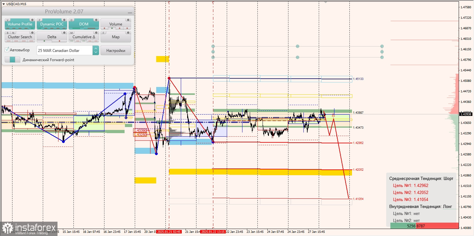
Task: Click Цель №1: 1.42962 target text
Action: 410,185
